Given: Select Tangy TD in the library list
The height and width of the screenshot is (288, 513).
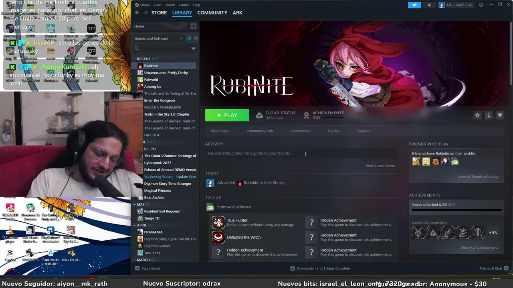Looking at the screenshot, I should tap(151, 218).
